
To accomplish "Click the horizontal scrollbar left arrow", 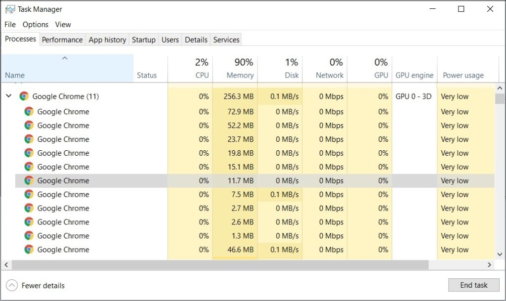I will pos(6,265).
